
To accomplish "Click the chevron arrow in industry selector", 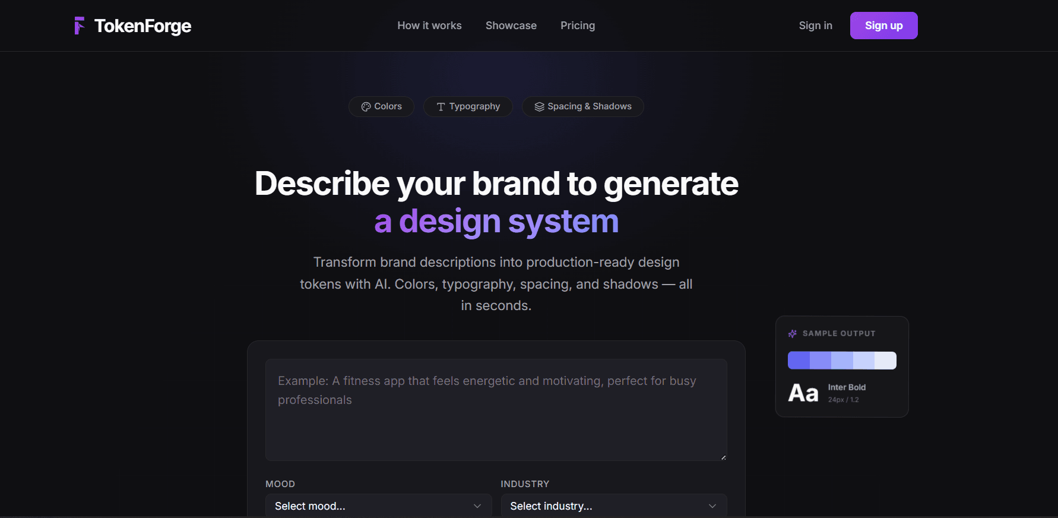I will [x=712, y=506].
